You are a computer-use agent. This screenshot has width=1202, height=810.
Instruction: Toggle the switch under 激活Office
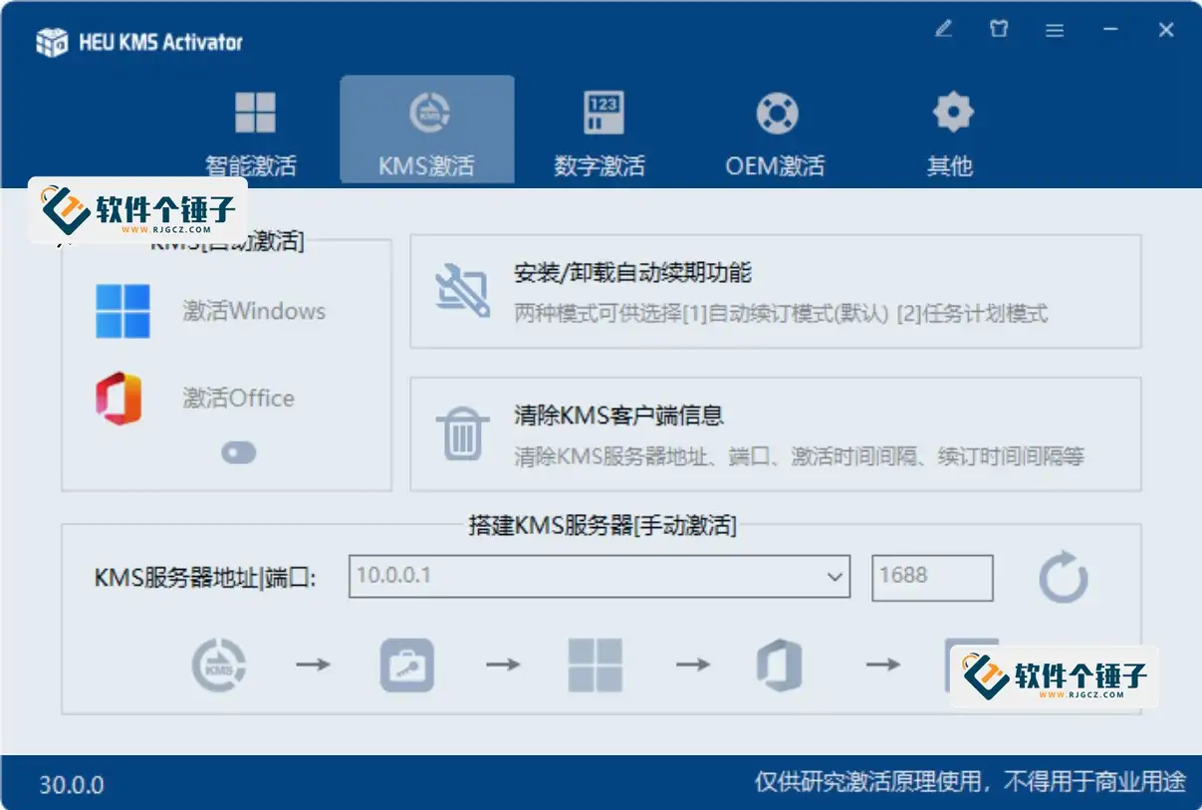click(x=239, y=453)
